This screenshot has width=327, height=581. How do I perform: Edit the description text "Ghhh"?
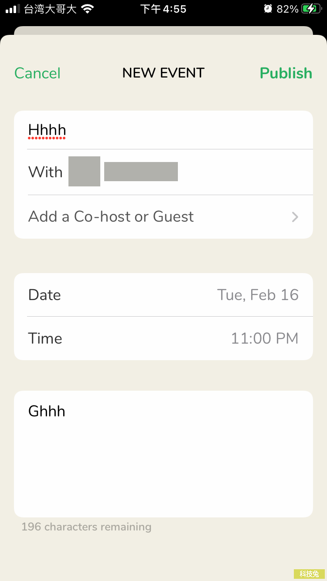[x=47, y=411]
